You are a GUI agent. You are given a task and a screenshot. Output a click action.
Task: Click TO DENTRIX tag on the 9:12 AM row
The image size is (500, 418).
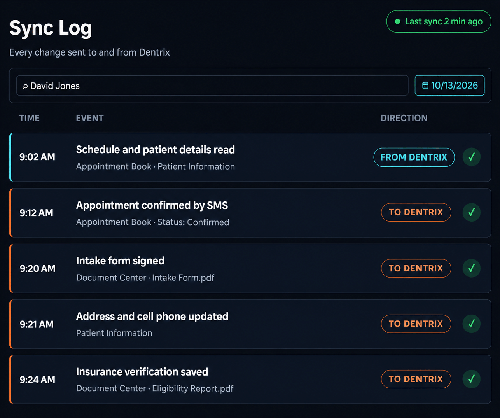416,212
